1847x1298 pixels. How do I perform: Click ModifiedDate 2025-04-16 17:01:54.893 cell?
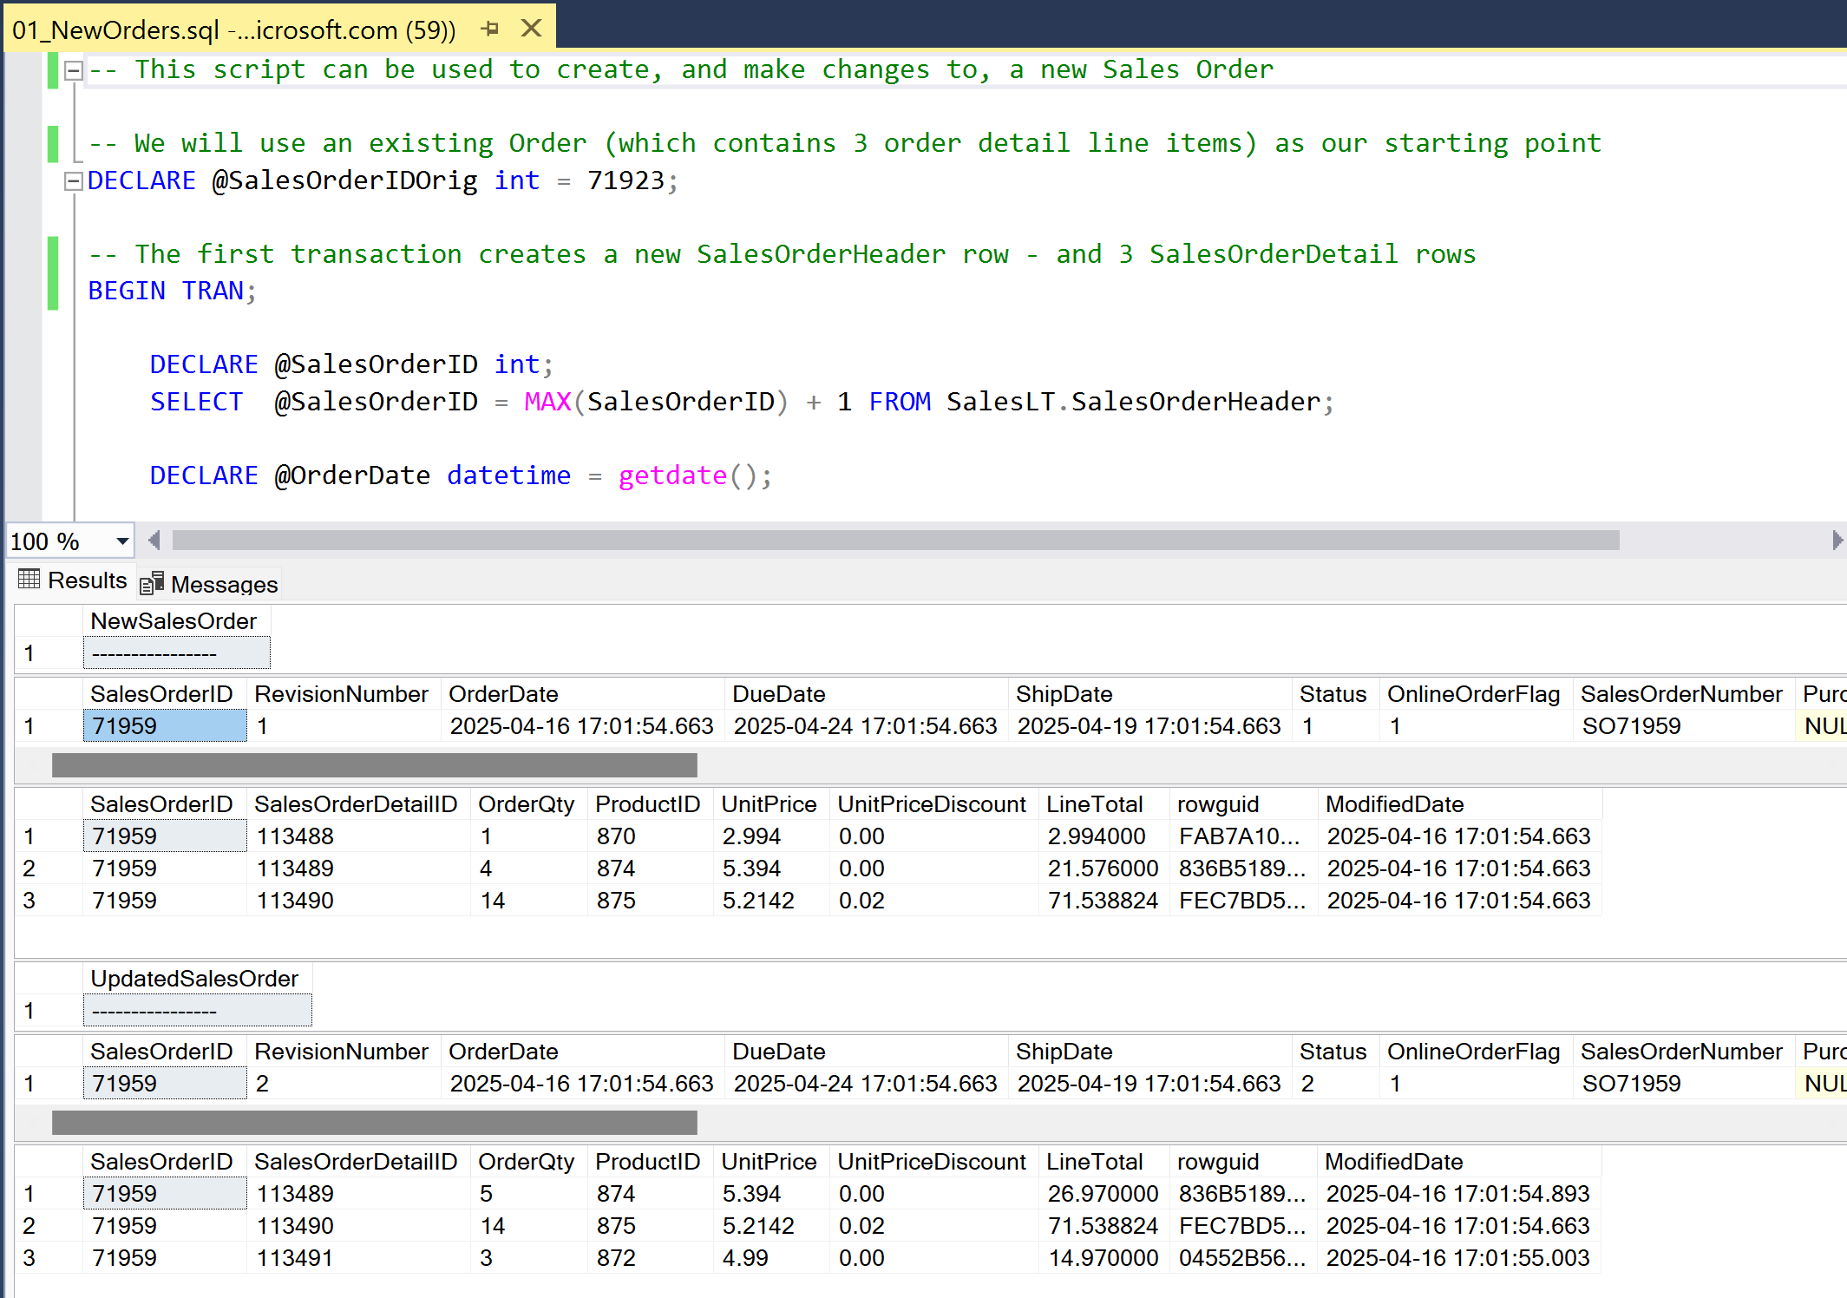pyautogui.click(x=1458, y=1194)
